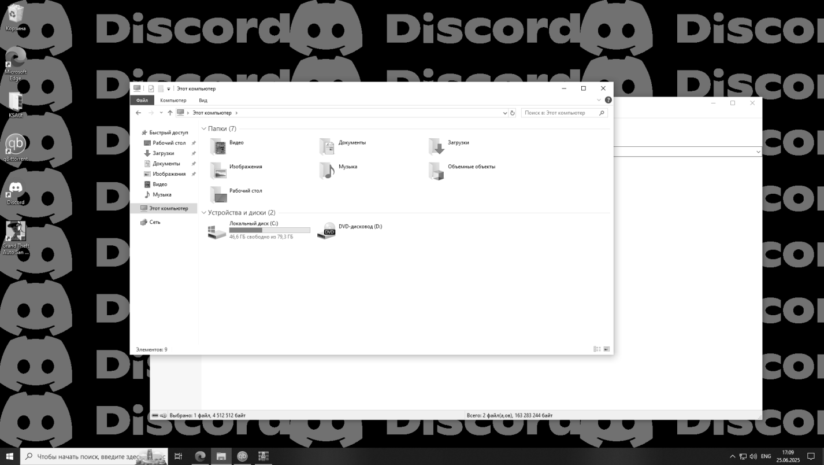Open the Видео folder in the Папки group
824x465 pixels.
[227, 146]
